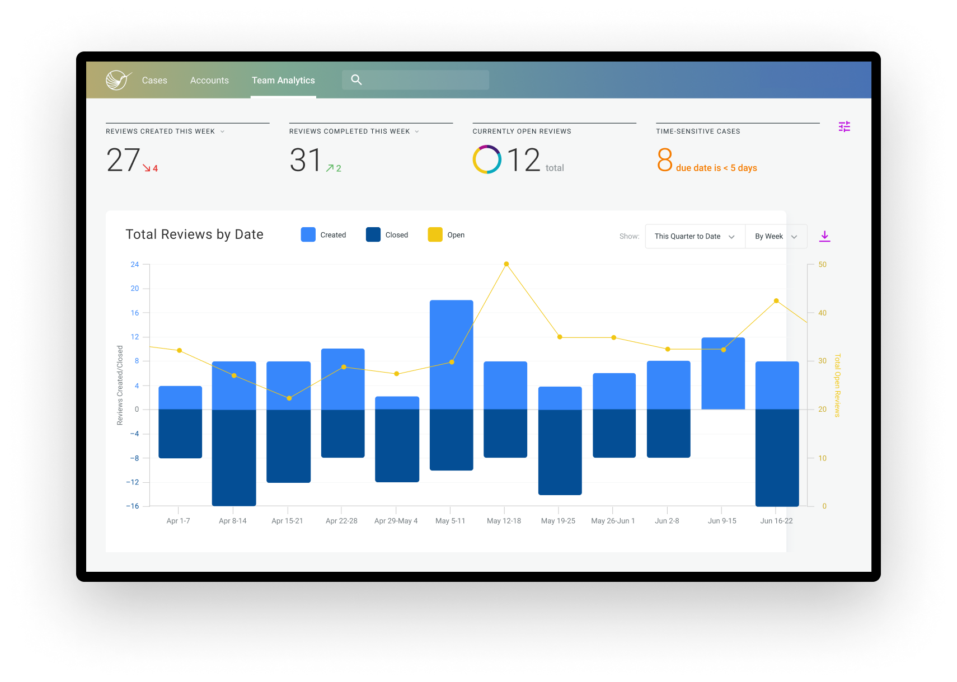Viewport: 957px width, 682px height.
Task: Click the 'Apr 1-7' axis label
Action: [178, 521]
